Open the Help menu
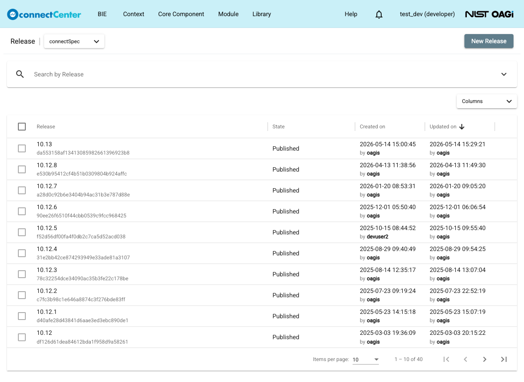 tap(351, 14)
